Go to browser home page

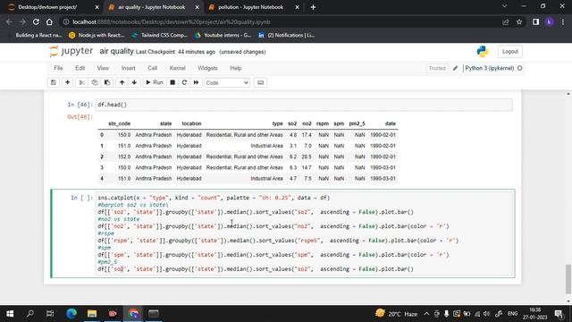pos(49,21)
